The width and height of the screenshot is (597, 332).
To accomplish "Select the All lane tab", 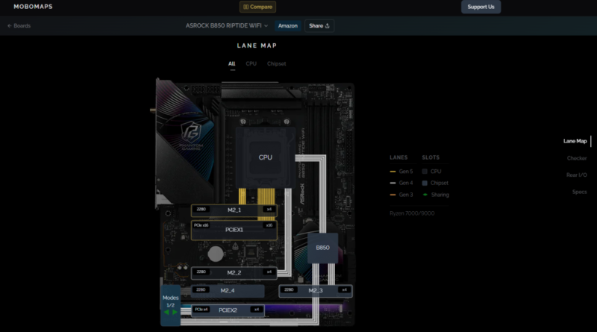I will pos(231,64).
